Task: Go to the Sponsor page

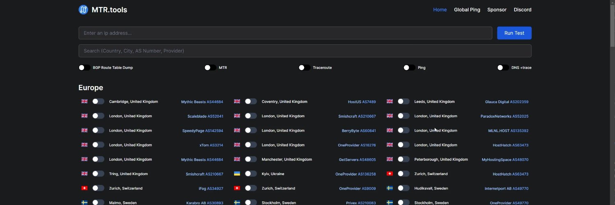Action: pos(497,9)
